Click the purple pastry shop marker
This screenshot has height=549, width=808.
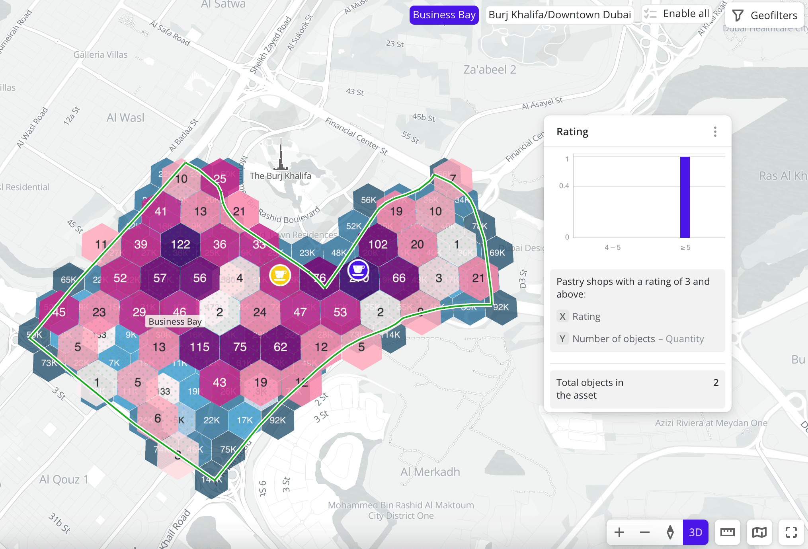click(x=358, y=270)
